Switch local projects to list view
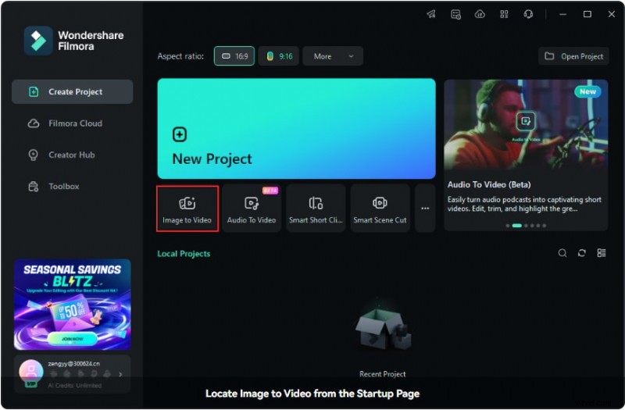 tap(602, 253)
